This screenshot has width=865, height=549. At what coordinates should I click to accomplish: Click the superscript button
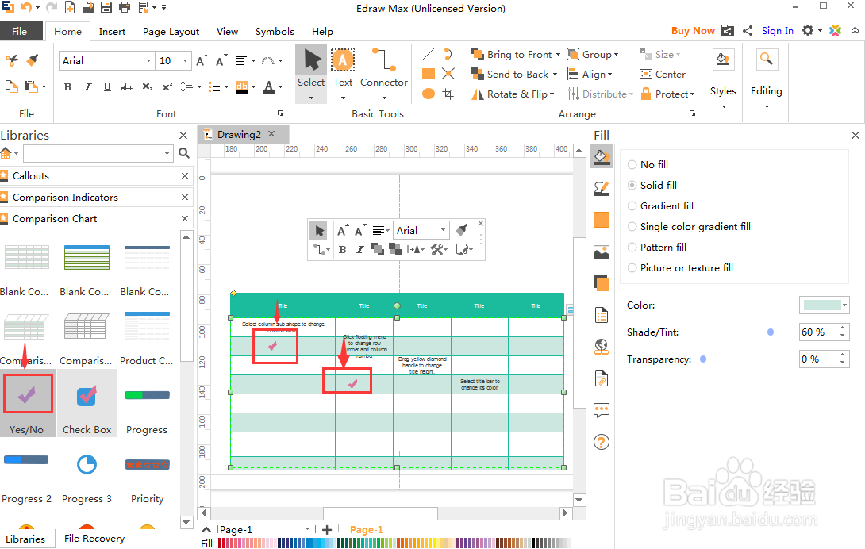coord(167,86)
